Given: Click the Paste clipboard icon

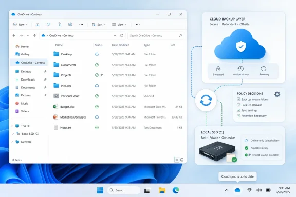Looking at the screenshot, I should pos(59,24).
